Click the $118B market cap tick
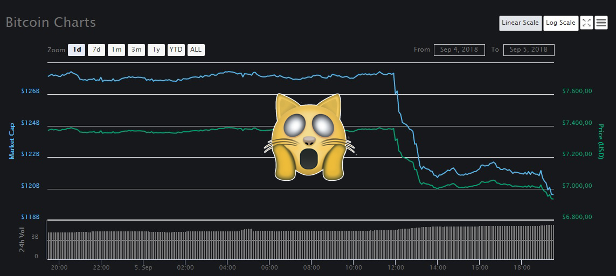616x276 pixels. 30,217
